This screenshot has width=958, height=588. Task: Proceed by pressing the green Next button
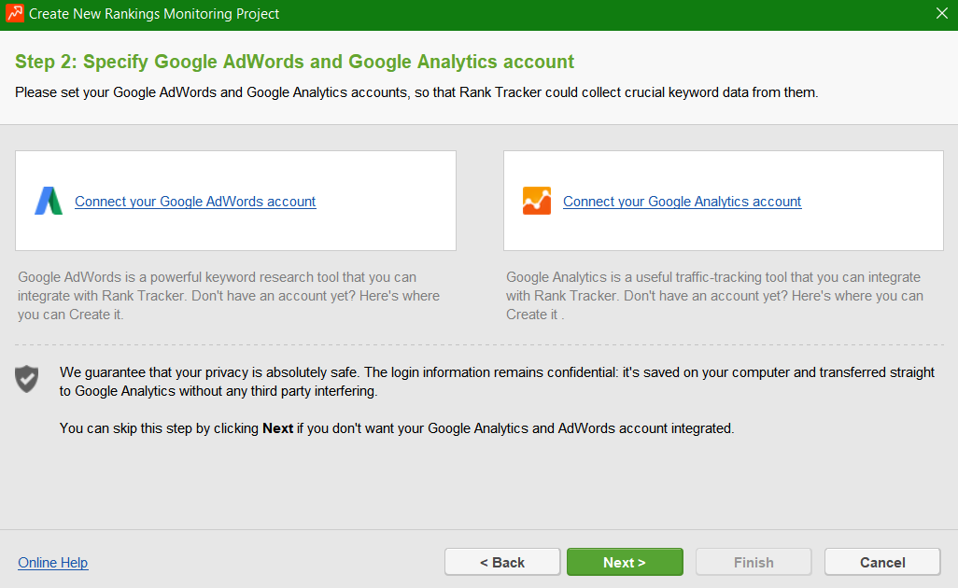click(x=625, y=562)
